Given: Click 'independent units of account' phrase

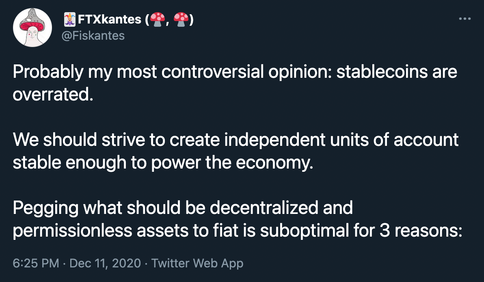Looking at the screenshot, I should coord(341,140).
